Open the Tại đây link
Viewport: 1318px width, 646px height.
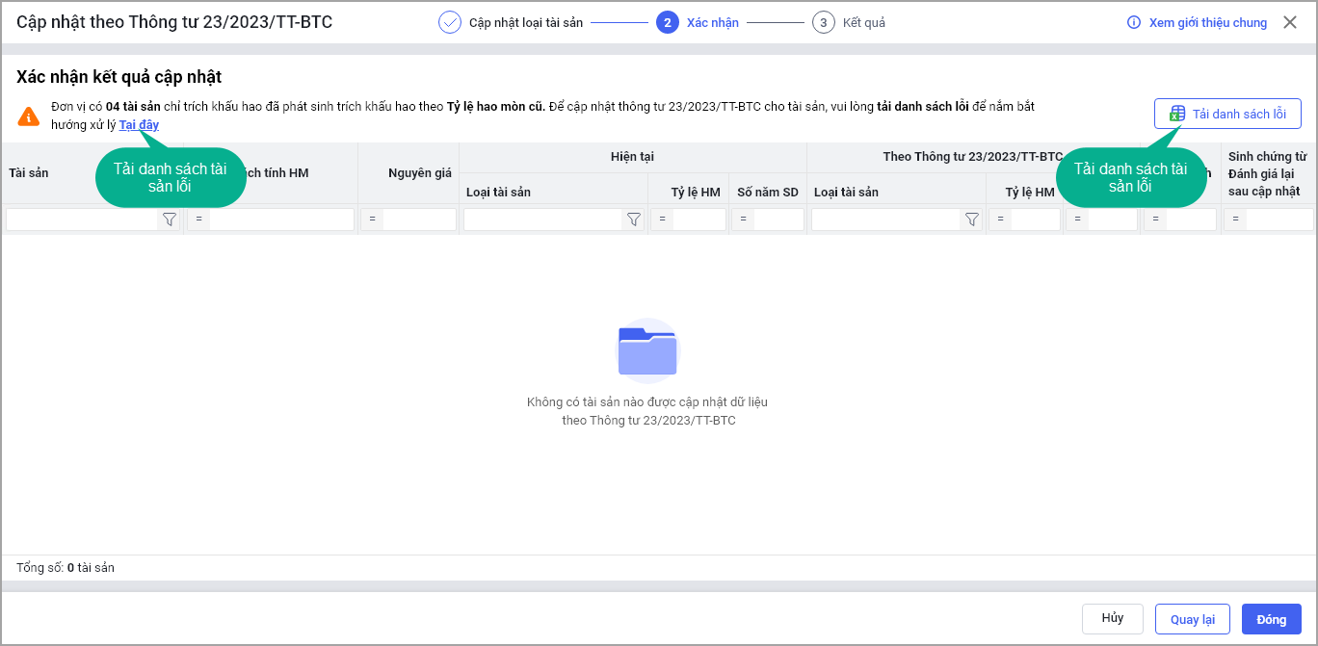139,125
